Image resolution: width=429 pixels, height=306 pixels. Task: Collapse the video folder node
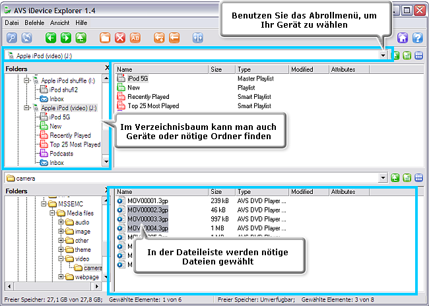pyautogui.click(x=61, y=259)
